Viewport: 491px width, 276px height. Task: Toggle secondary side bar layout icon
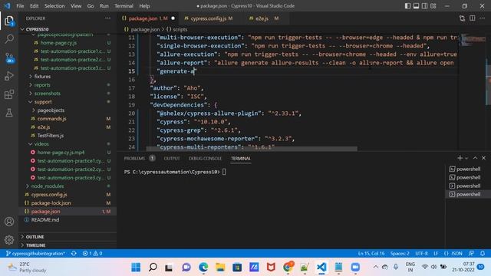point(424,6)
